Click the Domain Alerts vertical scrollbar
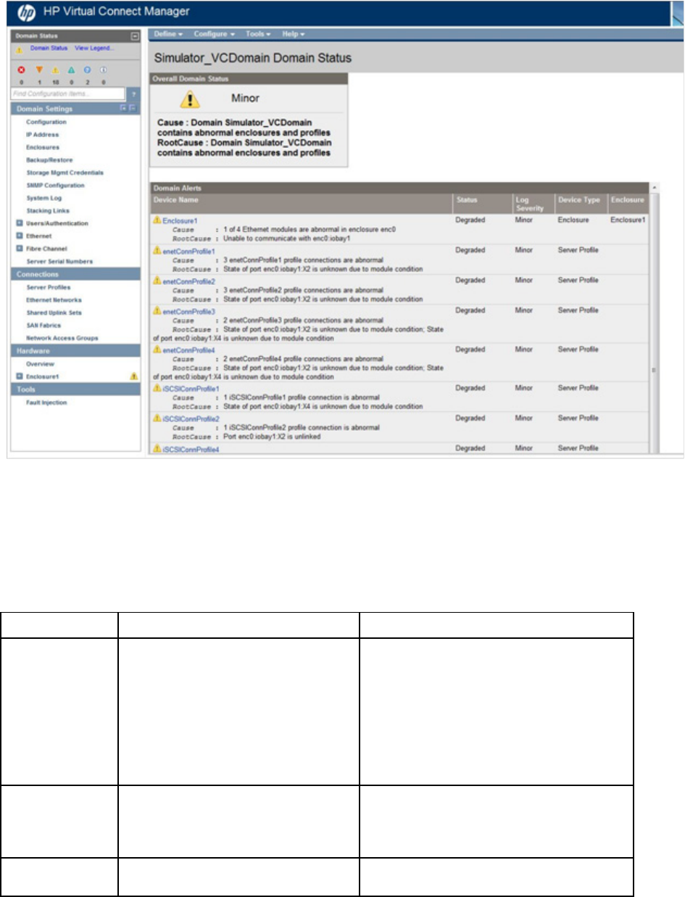 (655, 319)
